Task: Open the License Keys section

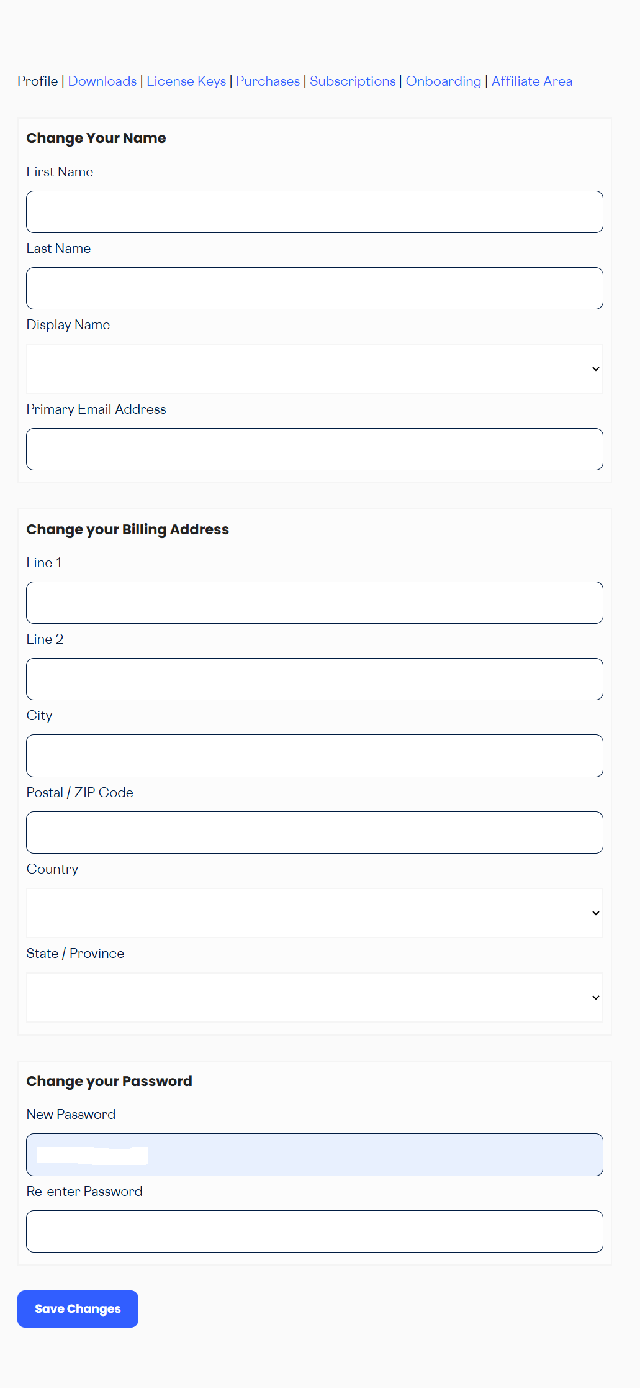Action: point(186,81)
